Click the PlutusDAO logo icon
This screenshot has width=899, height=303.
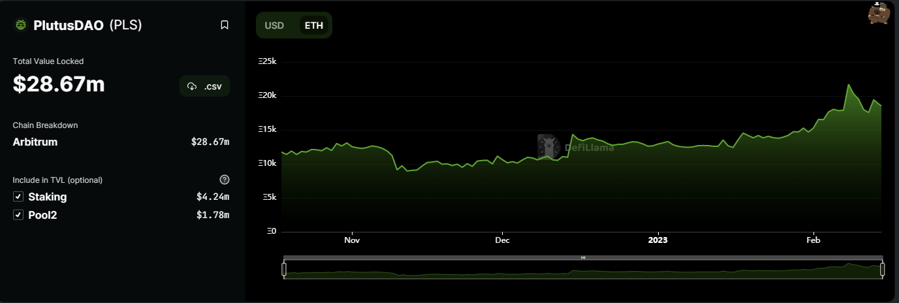21,25
